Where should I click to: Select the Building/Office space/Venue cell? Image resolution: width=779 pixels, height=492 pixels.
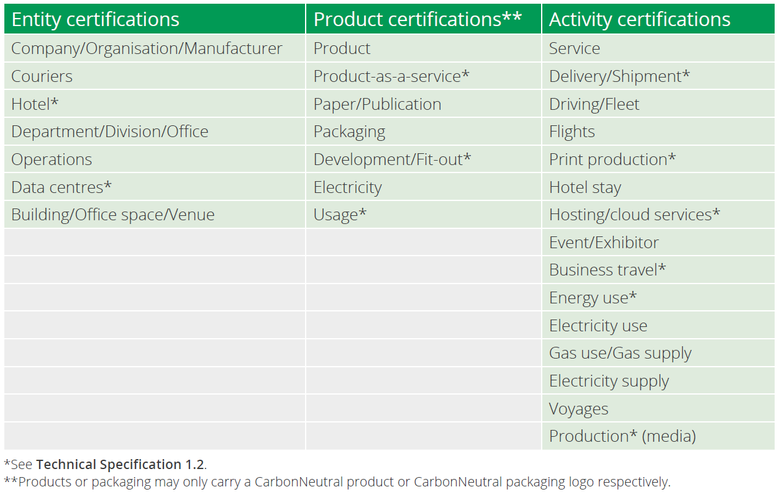[114, 214]
